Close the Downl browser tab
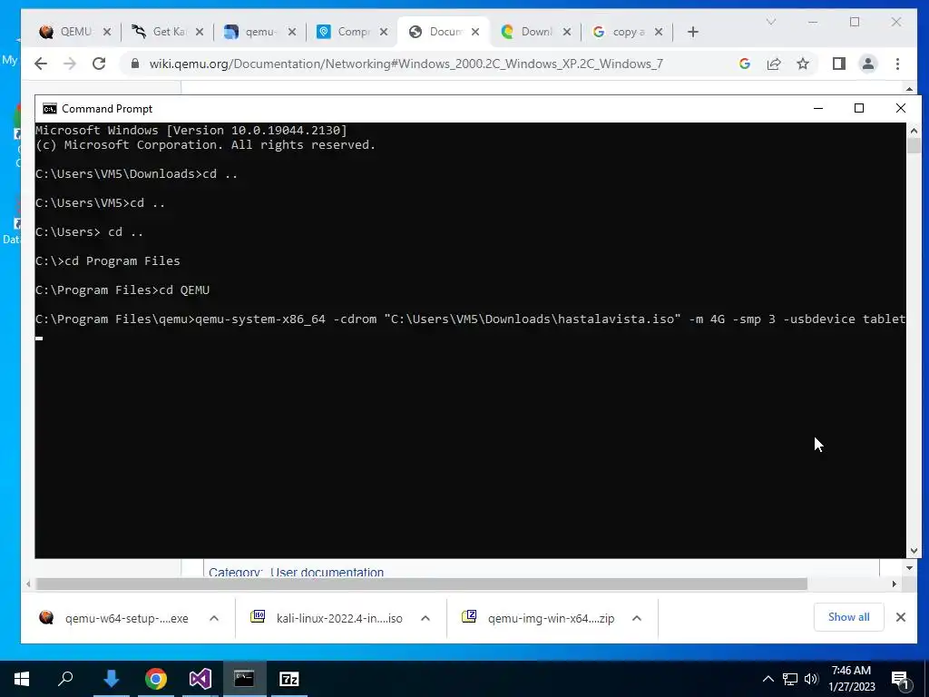 coord(567,32)
